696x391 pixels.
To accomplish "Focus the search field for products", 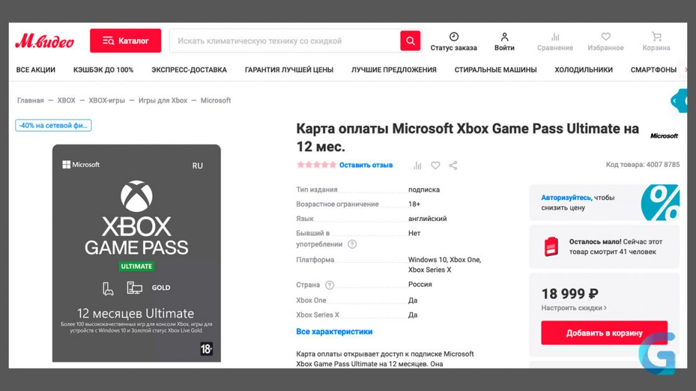I will 284,41.
